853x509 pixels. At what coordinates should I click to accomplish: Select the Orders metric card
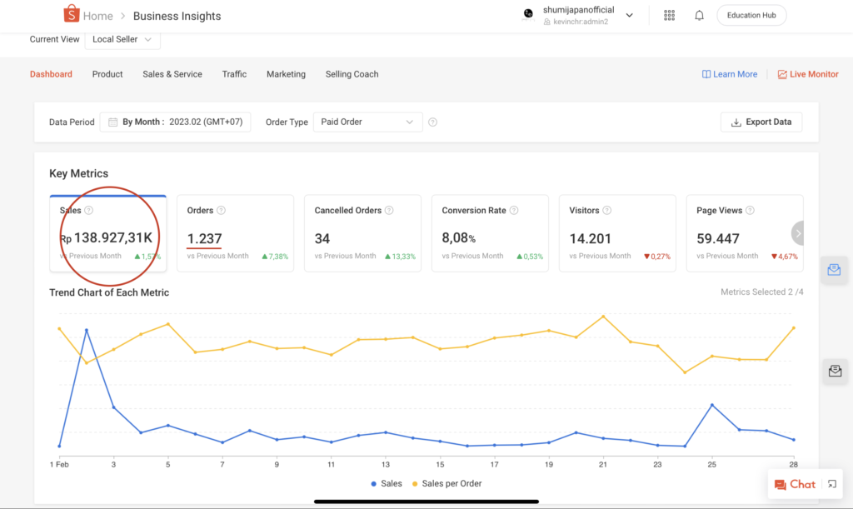[235, 233]
